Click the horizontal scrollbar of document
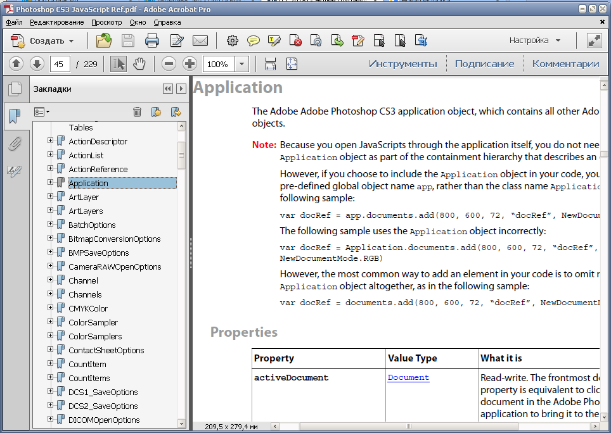 [x=408, y=427]
